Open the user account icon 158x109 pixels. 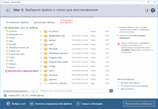[147, 10]
